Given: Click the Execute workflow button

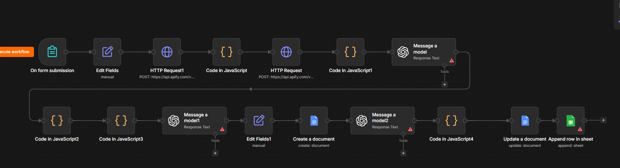Looking at the screenshot, I should (x=17, y=52).
